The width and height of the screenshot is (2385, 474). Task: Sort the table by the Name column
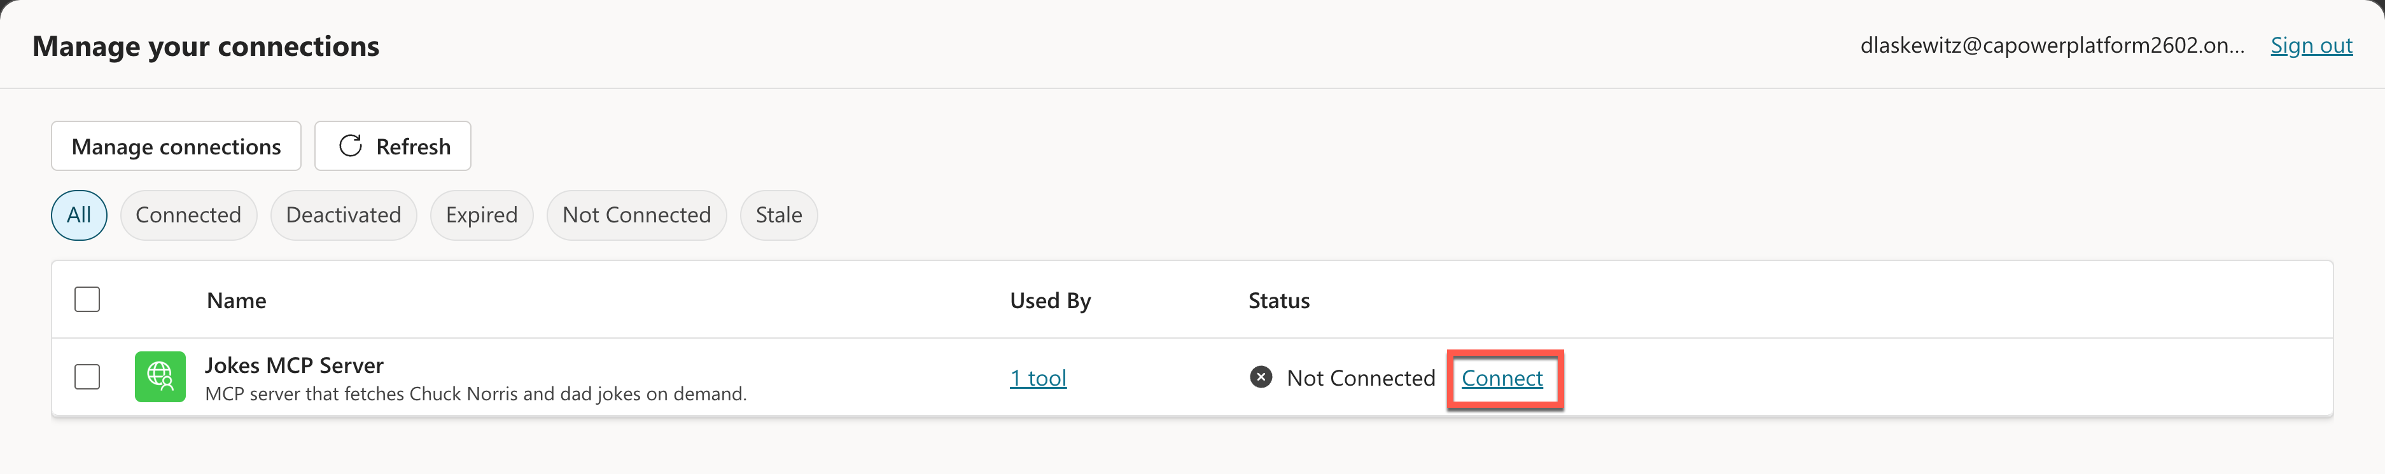pos(236,299)
